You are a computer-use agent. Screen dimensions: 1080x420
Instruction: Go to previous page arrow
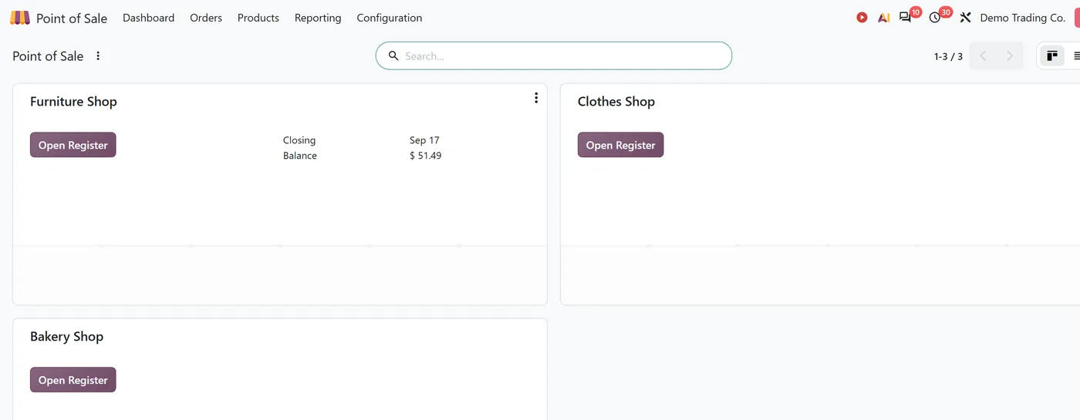pyautogui.click(x=983, y=55)
